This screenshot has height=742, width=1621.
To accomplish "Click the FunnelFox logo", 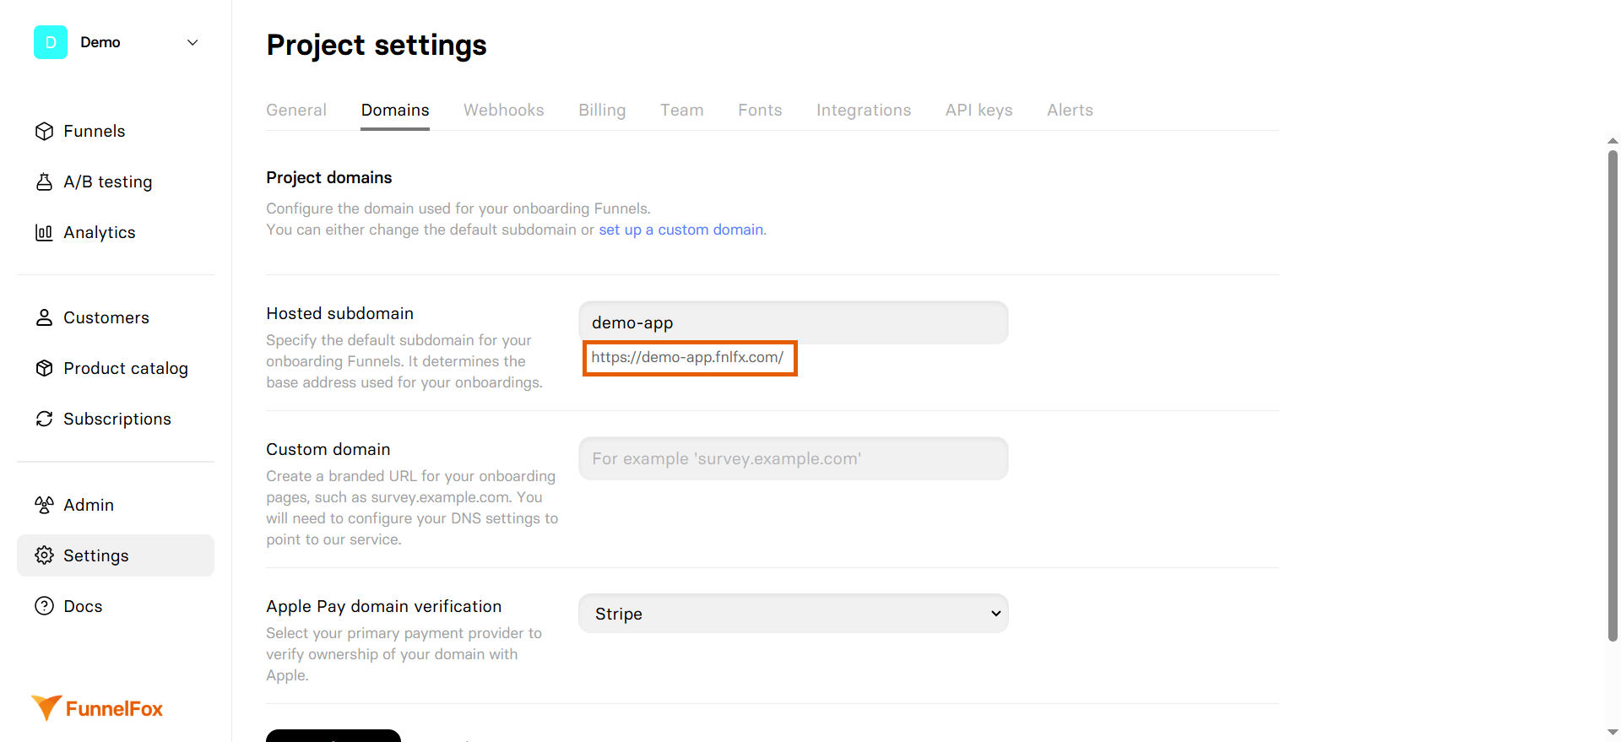I will [x=97, y=708].
